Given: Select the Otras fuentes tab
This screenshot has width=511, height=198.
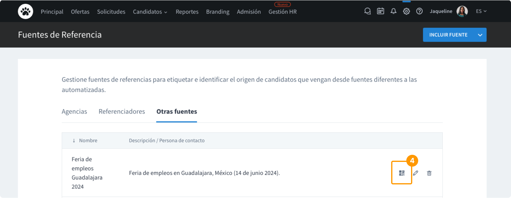Looking at the screenshot, I should 177,112.
